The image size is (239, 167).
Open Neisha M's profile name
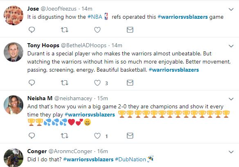pyautogui.click(x=40, y=98)
